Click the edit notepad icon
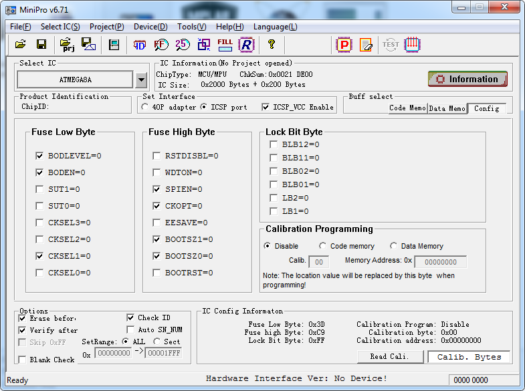Screen dimensions: 525x391 click(366, 45)
